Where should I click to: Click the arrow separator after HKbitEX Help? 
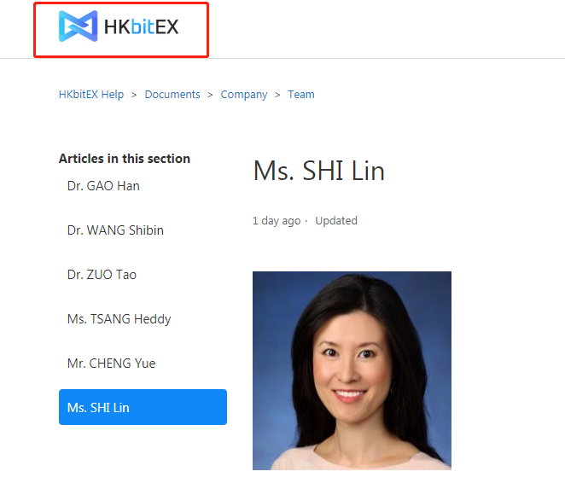pyautogui.click(x=134, y=95)
